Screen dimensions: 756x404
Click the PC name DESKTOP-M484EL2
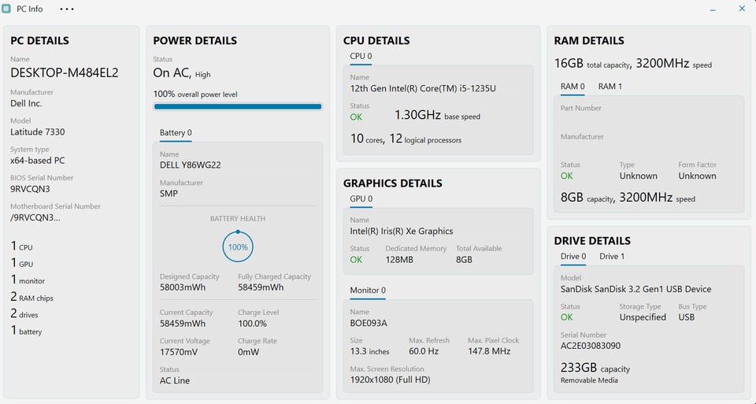(65, 72)
